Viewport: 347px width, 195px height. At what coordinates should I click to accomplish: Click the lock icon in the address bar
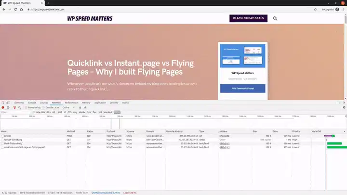[28, 9]
